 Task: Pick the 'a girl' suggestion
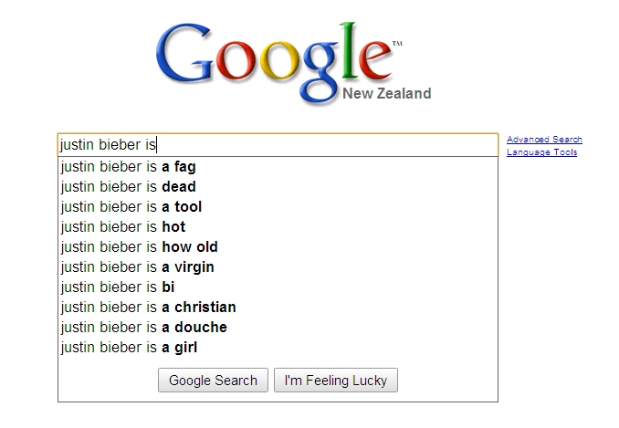coord(129,348)
